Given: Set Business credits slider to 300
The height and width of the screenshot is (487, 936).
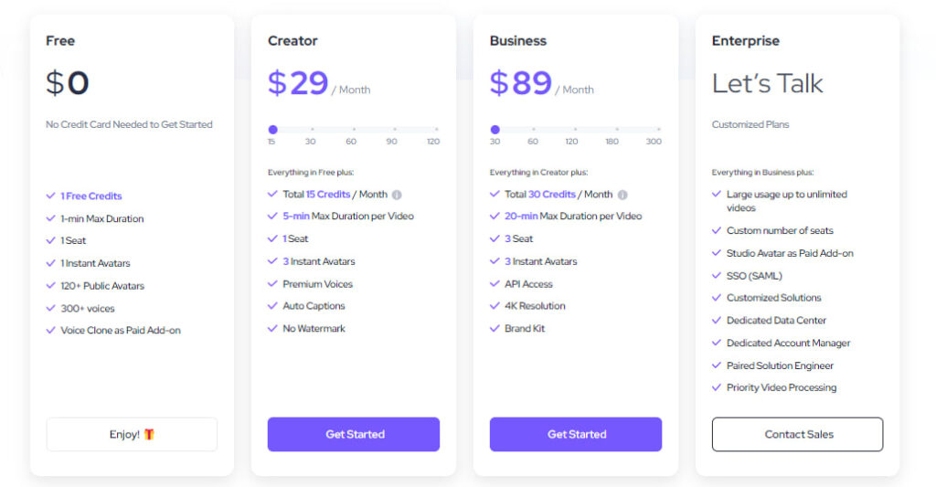Looking at the screenshot, I should (658, 129).
